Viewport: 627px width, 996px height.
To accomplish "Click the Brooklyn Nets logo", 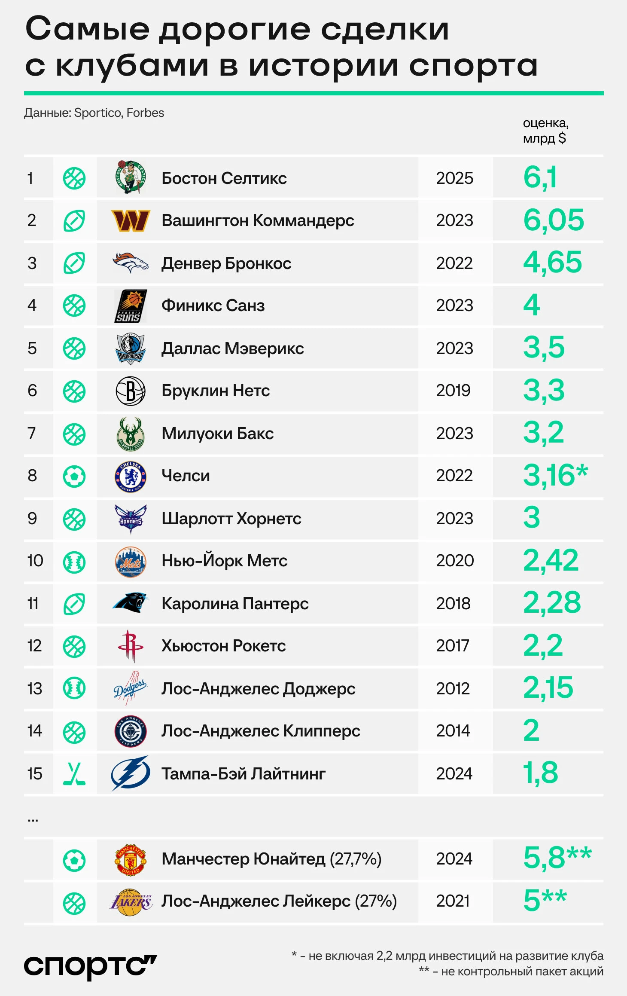I will click(x=131, y=391).
